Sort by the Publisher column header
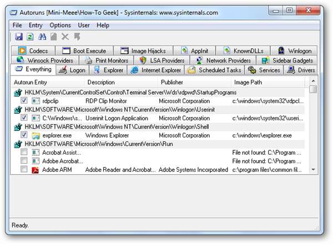 (x=173, y=82)
